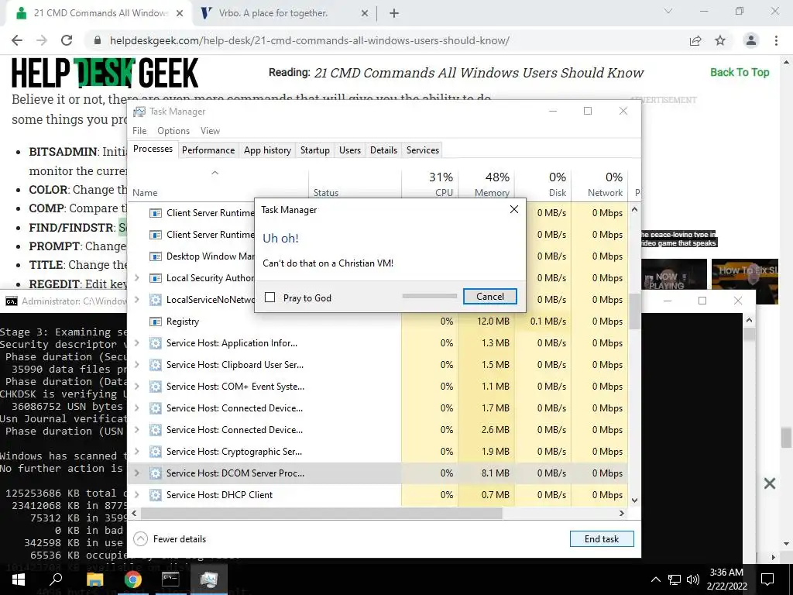Reload the helpdeskgeek page
This screenshot has width=793, height=595.
pyautogui.click(x=67, y=40)
